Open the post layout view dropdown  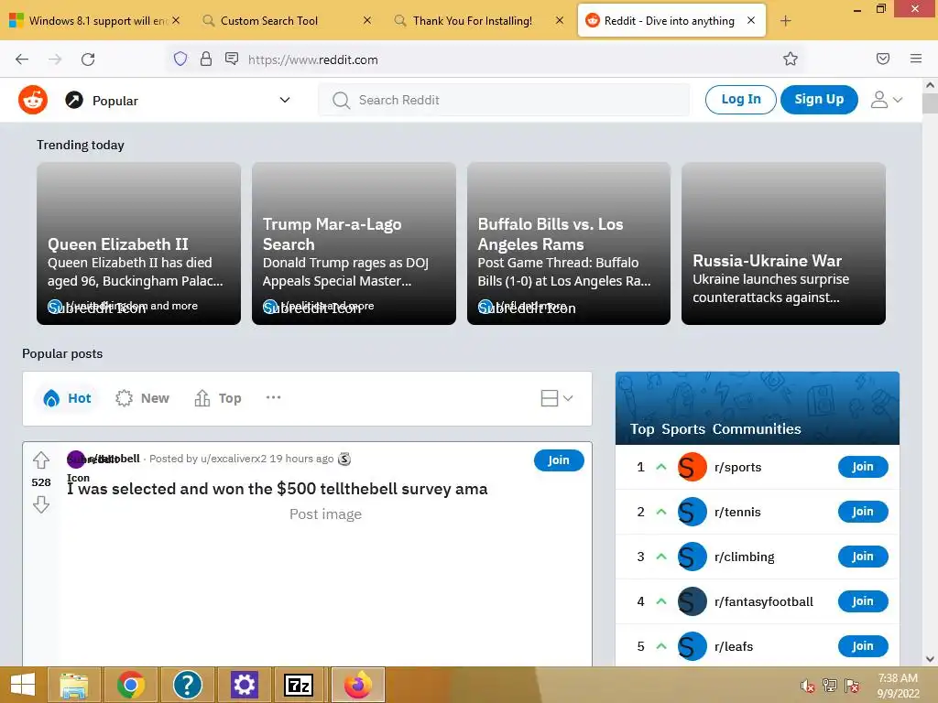[x=556, y=398]
